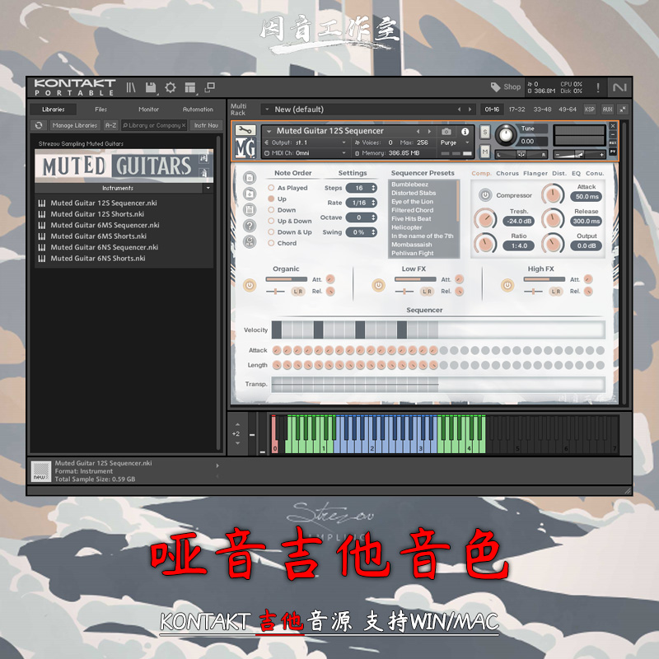Open the Rate 1/16 selector

click(362, 203)
